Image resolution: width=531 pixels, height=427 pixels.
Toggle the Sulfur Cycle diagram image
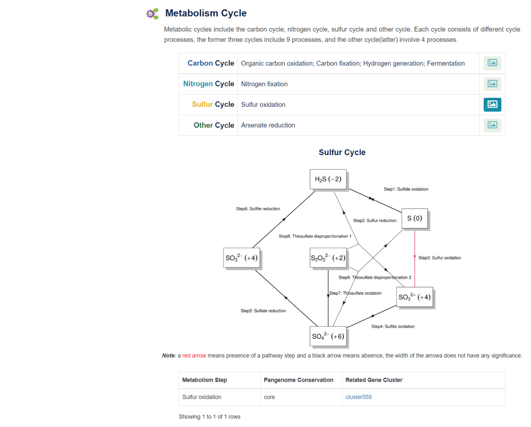492,104
